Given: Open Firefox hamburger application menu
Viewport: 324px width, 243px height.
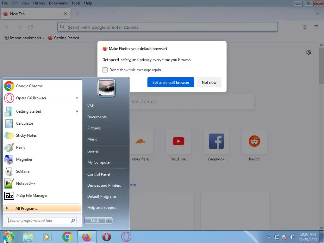Looking at the screenshot, I should click(x=316, y=27).
